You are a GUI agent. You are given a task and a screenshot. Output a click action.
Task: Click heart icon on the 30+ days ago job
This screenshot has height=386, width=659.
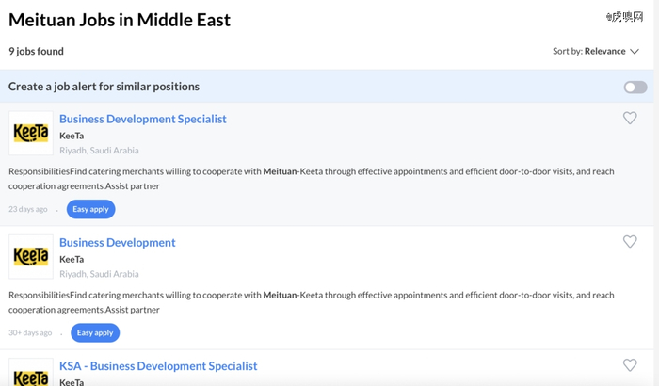pyautogui.click(x=630, y=242)
